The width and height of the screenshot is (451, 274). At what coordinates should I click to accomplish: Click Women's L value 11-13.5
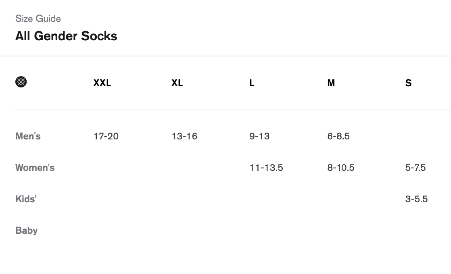tap(266, 168)
